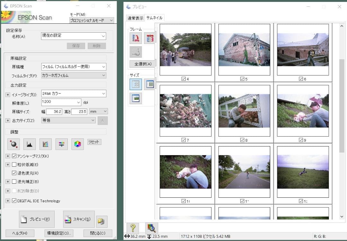Click the file save settings folder icon
The height and width of the screenshot is (241, 347).
(102, 221)
